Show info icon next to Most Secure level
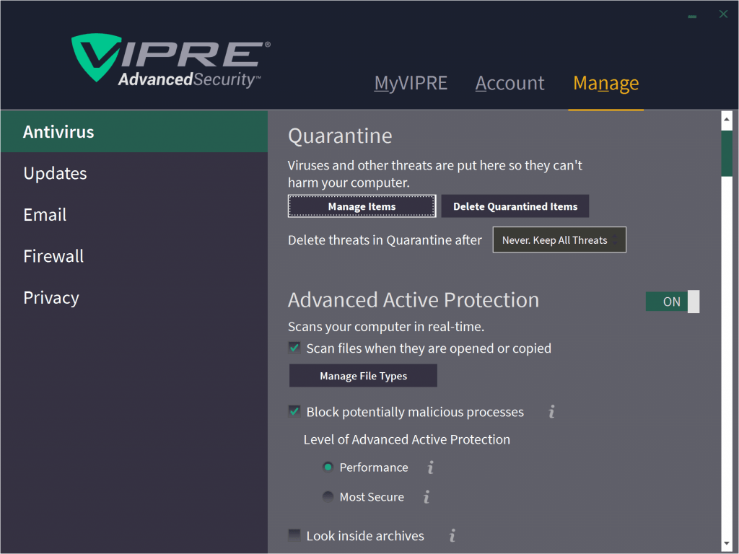This screenshot has width=739, height=554. pyautogui.click(x=427, y=496)
